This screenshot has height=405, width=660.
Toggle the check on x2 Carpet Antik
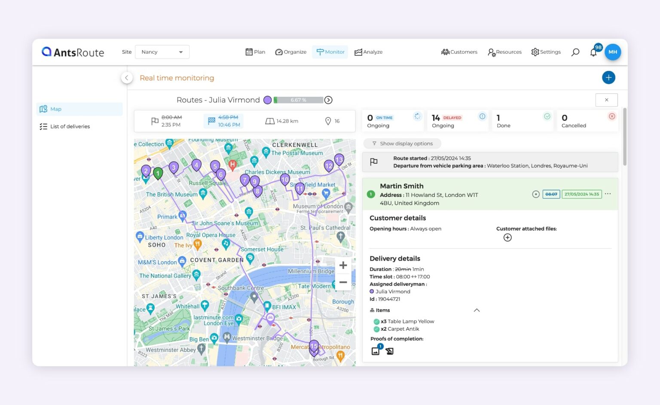coord(377,329)
